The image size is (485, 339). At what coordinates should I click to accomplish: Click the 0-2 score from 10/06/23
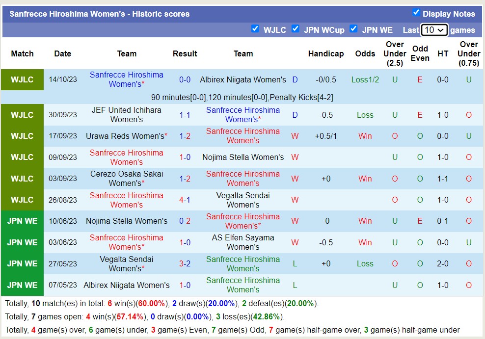(185, 221)
